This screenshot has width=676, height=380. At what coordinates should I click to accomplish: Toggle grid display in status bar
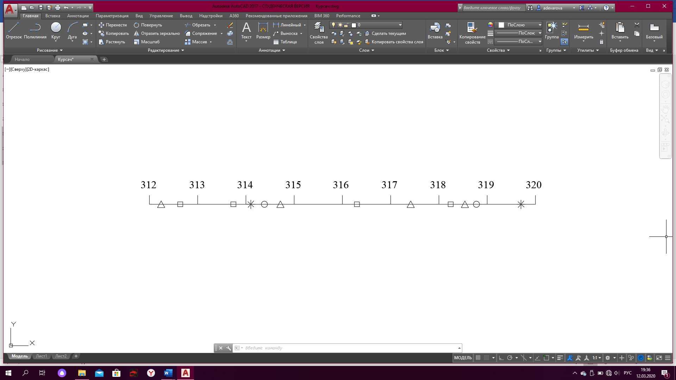(x=478, y=358)
